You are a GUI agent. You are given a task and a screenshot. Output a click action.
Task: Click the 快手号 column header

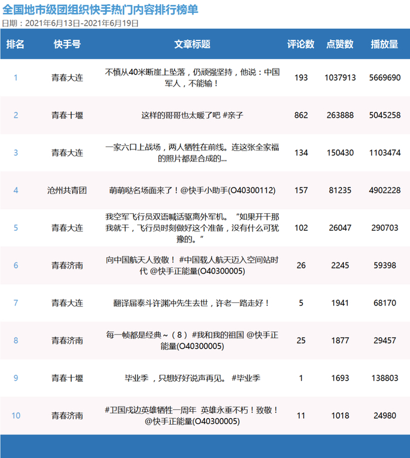click(x=67, y=44)
